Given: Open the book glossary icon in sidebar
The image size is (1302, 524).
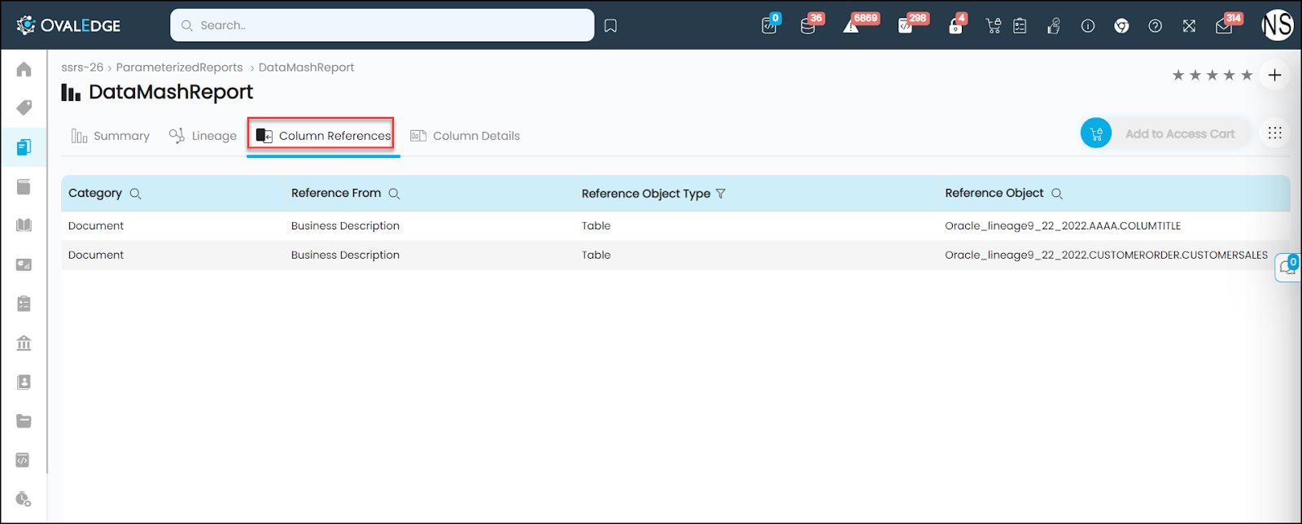Looking at the screenshot, I should 24,225.
